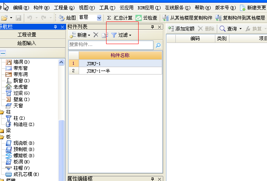The width and height of the screenshot is (267, 181).
Task: Select 板洞(N) in the tree
Action: [x=18, y=162]
